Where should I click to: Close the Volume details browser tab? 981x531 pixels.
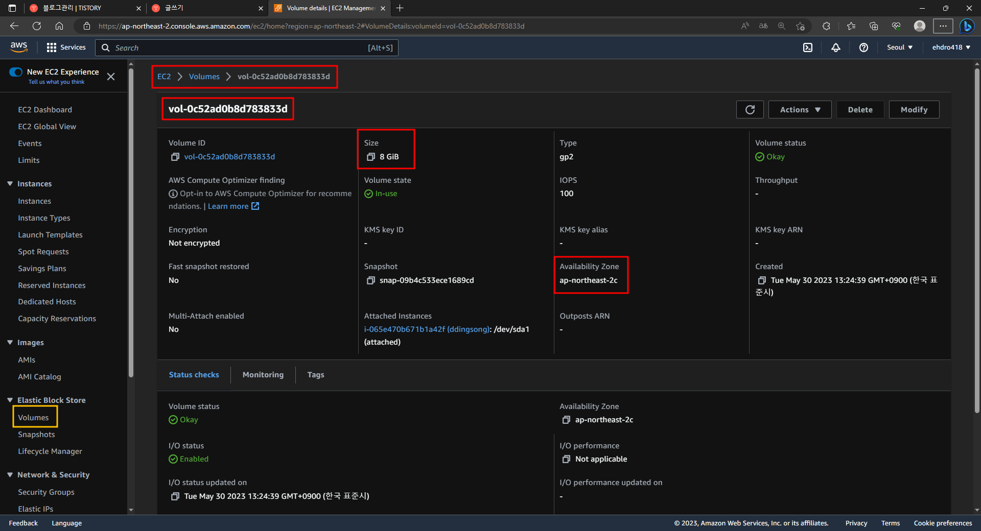(x=383, y=8)
